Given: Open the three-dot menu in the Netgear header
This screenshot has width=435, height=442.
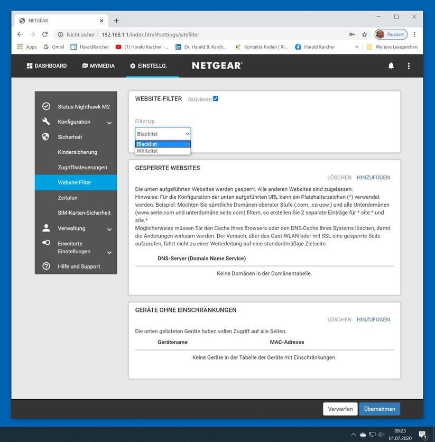Looking at the screenshot, I should click(409, 66).
